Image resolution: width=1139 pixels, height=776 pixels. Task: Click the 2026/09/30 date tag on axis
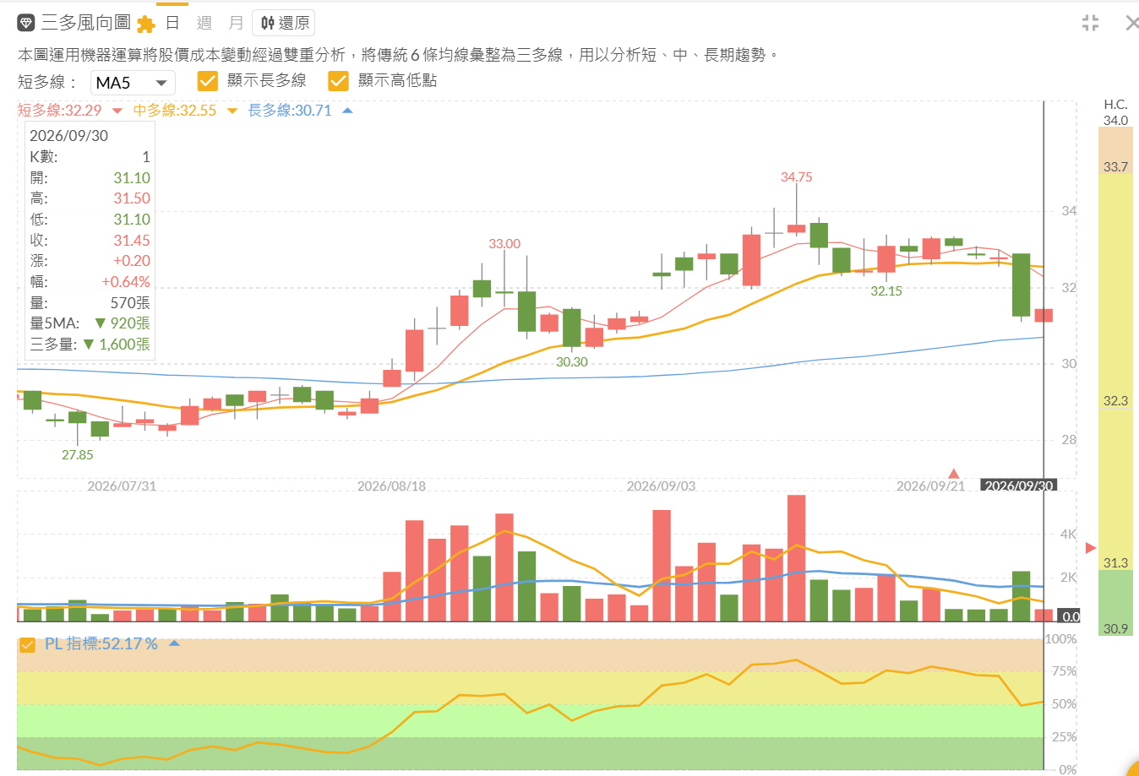tap(1019, 486)
